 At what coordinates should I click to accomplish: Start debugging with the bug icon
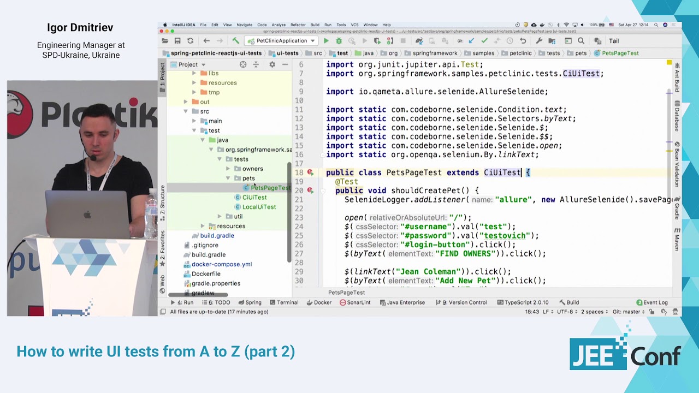[x=339, y=41]
